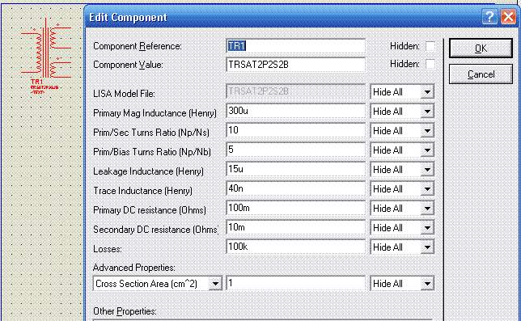Click the Cross Section Area value field
521x321 pixels.
point(295,283)
